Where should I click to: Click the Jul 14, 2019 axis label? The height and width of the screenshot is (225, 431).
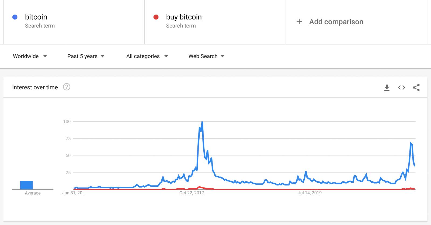(x=310, y=193)
